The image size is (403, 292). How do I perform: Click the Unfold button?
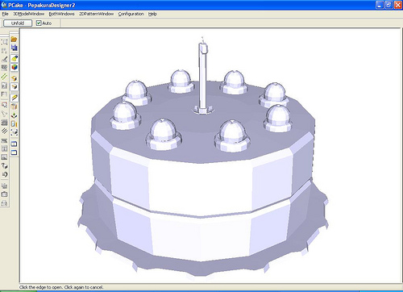(18, 23)
